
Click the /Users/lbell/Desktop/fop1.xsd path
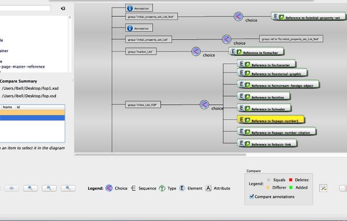[x=30, y=88]
